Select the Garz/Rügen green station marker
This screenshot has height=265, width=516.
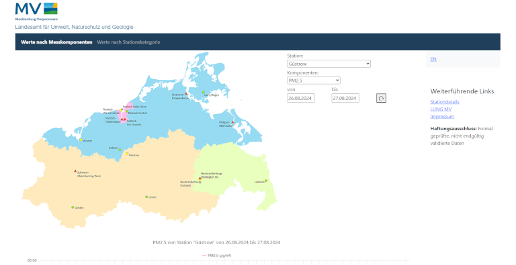tap(204, 93)
